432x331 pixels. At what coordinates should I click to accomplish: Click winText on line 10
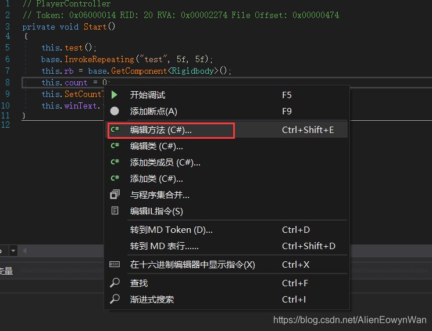click(80, 106)
